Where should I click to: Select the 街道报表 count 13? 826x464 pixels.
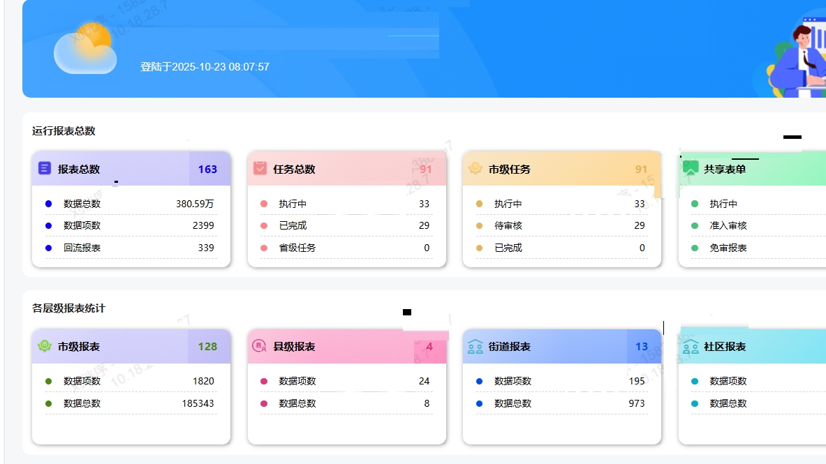pos(641,346)
